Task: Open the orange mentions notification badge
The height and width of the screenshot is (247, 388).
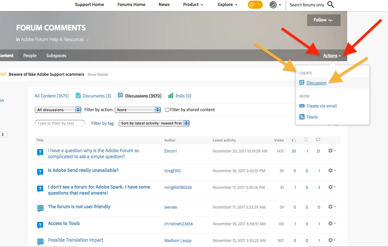Action: point(255,5)
